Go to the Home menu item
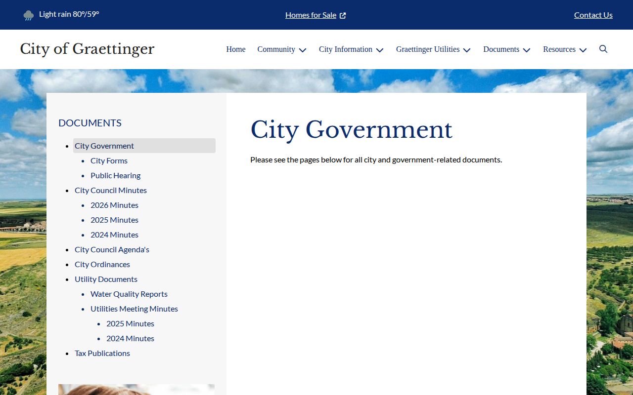 236,49
